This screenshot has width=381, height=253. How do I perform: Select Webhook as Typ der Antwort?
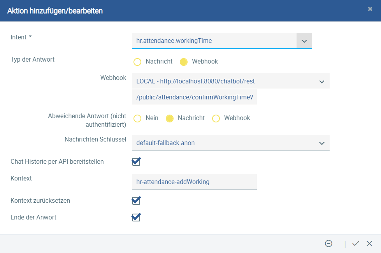pyautogui.click(x=184, y=62)
